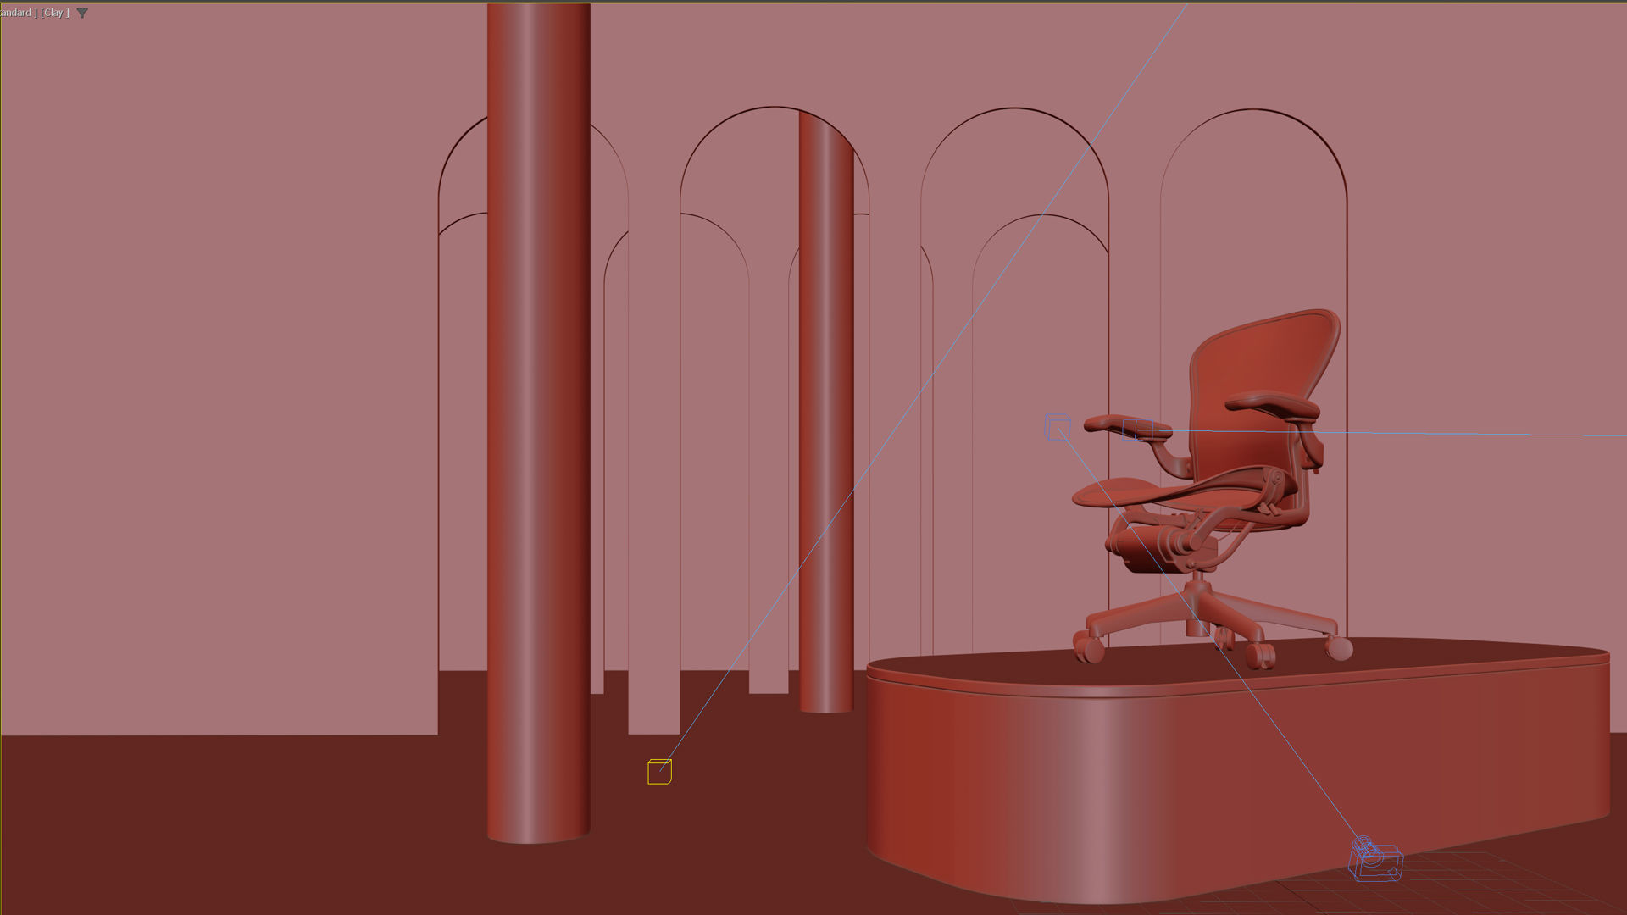Open the partially visible Standard viewport menu
The width and height of the screenshot is (1627, 915).
coord(18,13)
